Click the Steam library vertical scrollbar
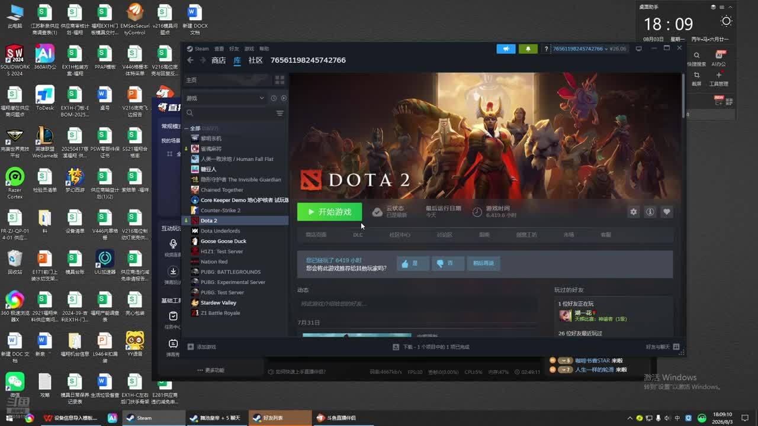Screen dimensions: 758x426 pos(683,95)
